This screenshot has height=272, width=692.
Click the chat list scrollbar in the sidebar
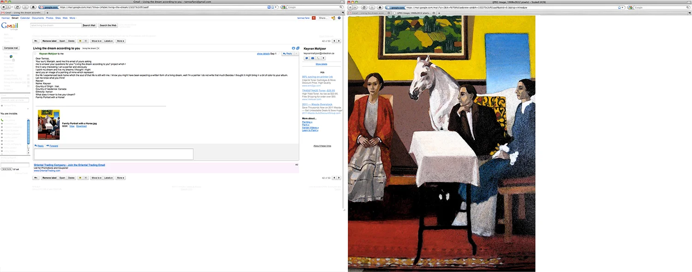pos(28,131)
